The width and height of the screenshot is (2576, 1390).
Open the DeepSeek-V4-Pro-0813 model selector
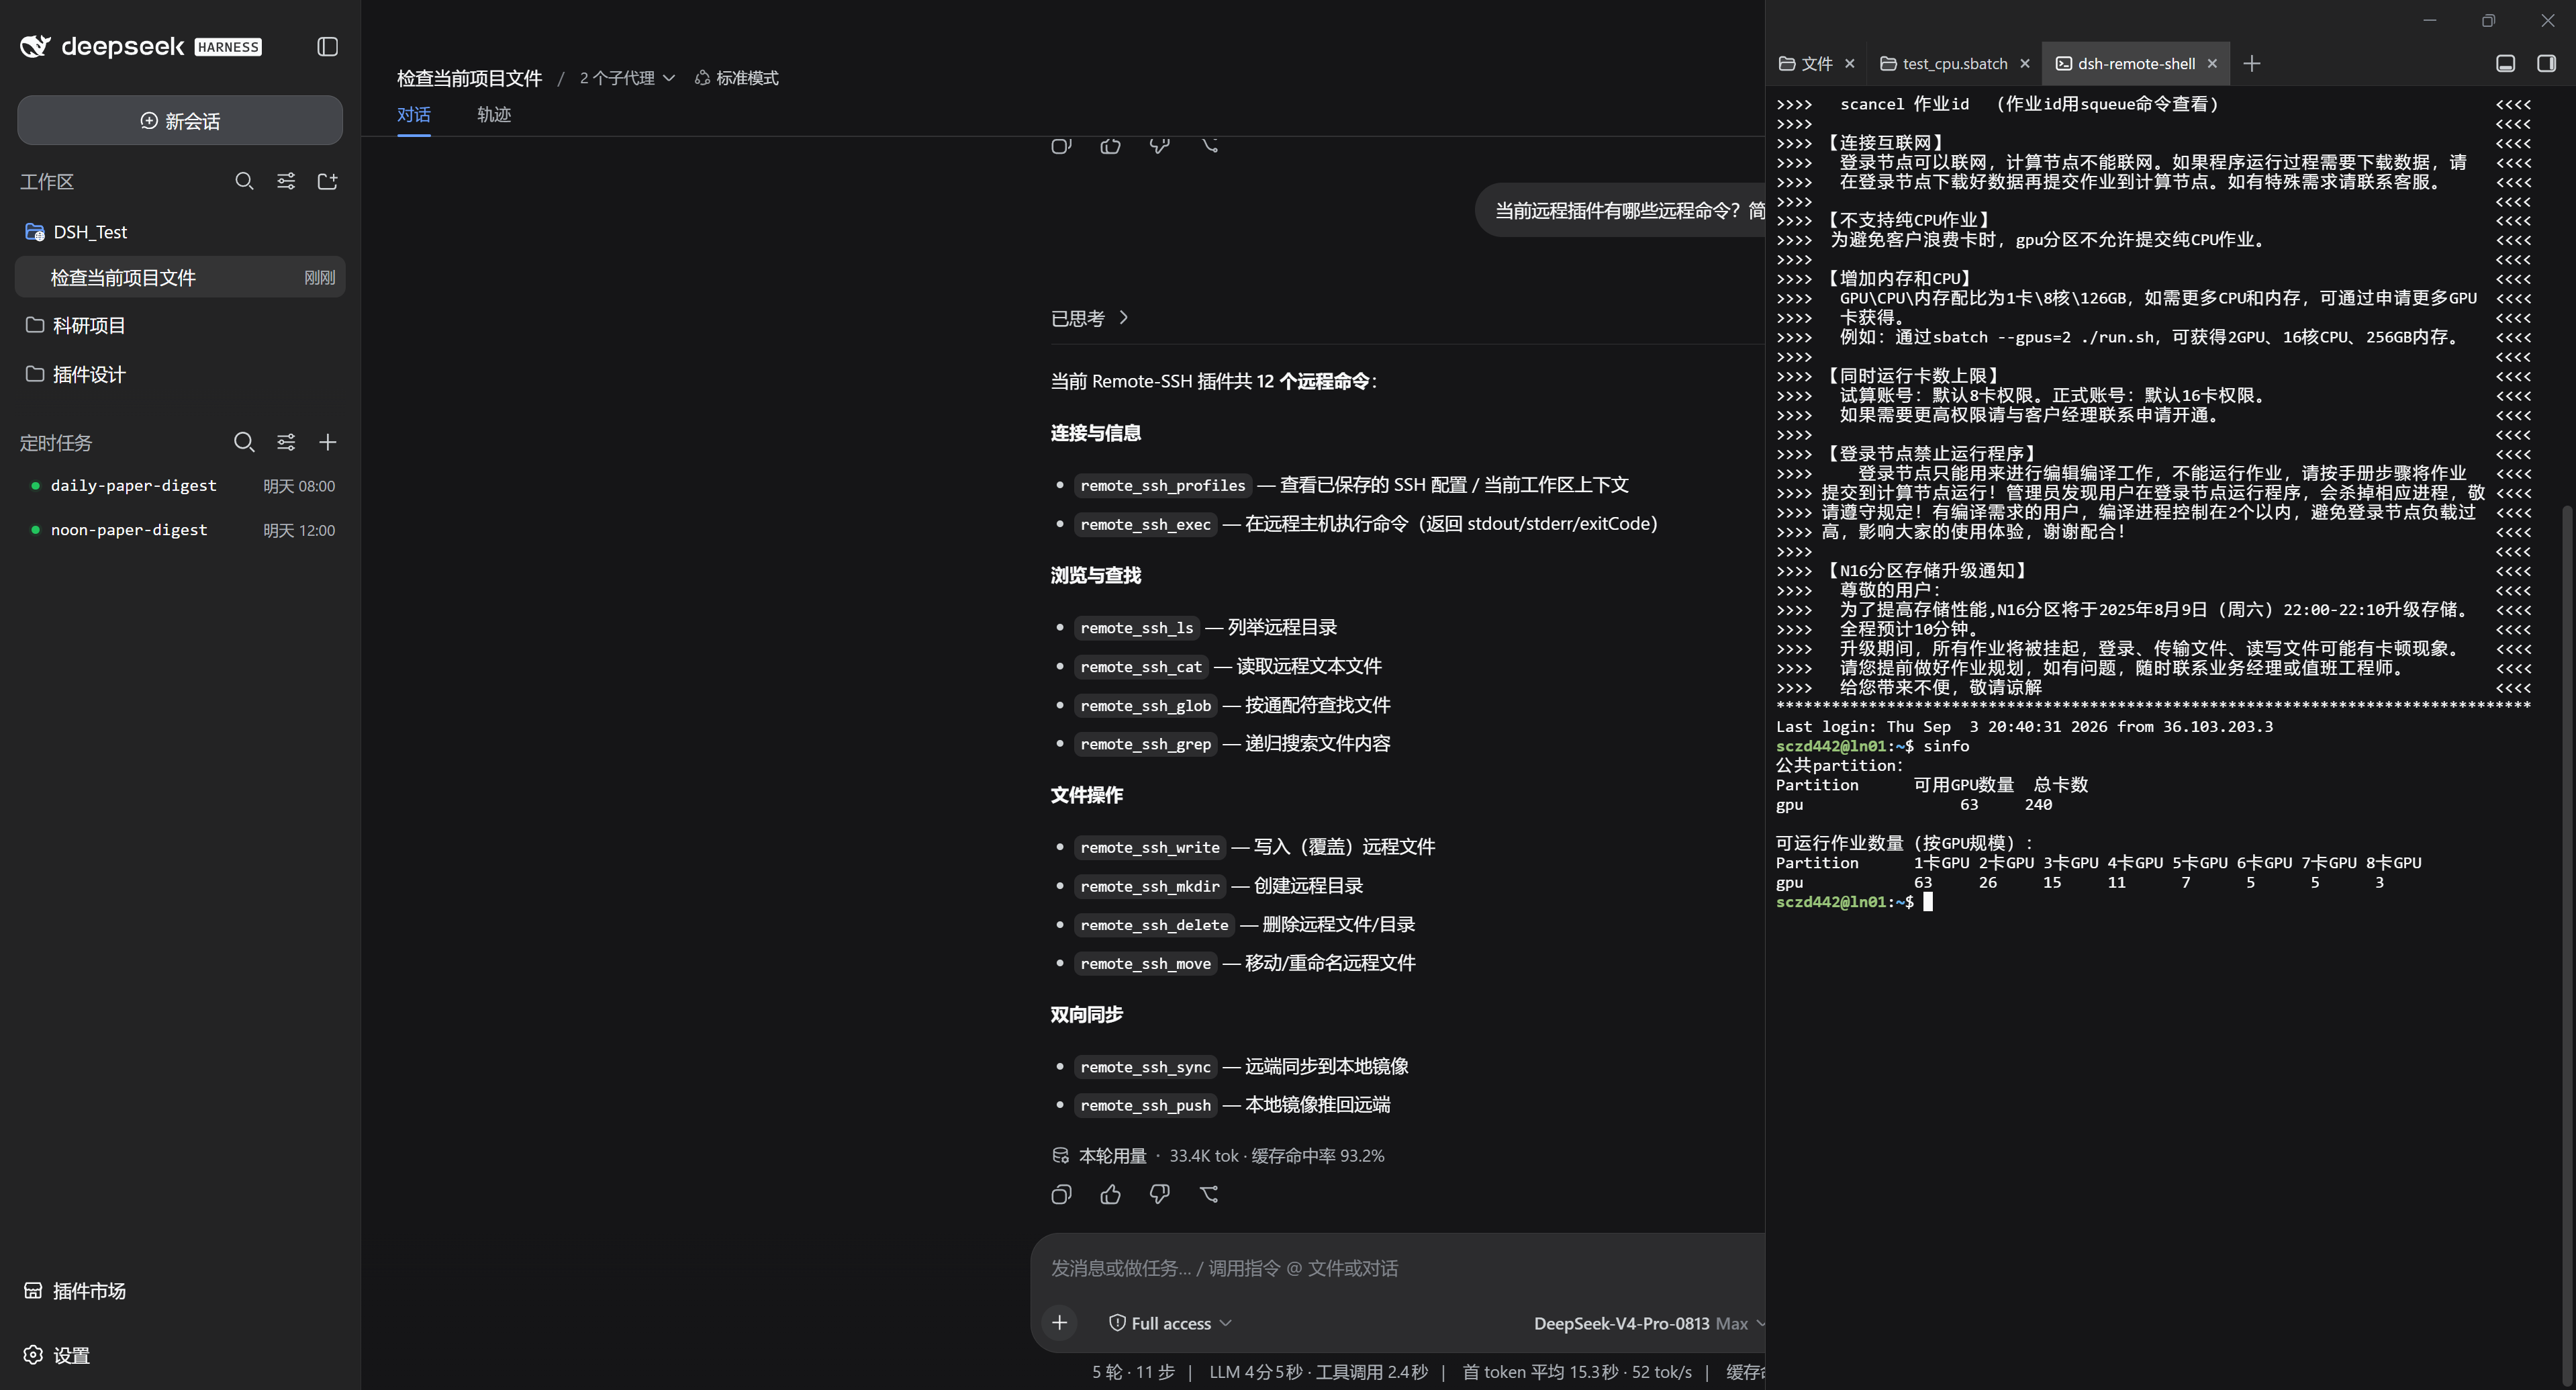tap(1649, 1324)
